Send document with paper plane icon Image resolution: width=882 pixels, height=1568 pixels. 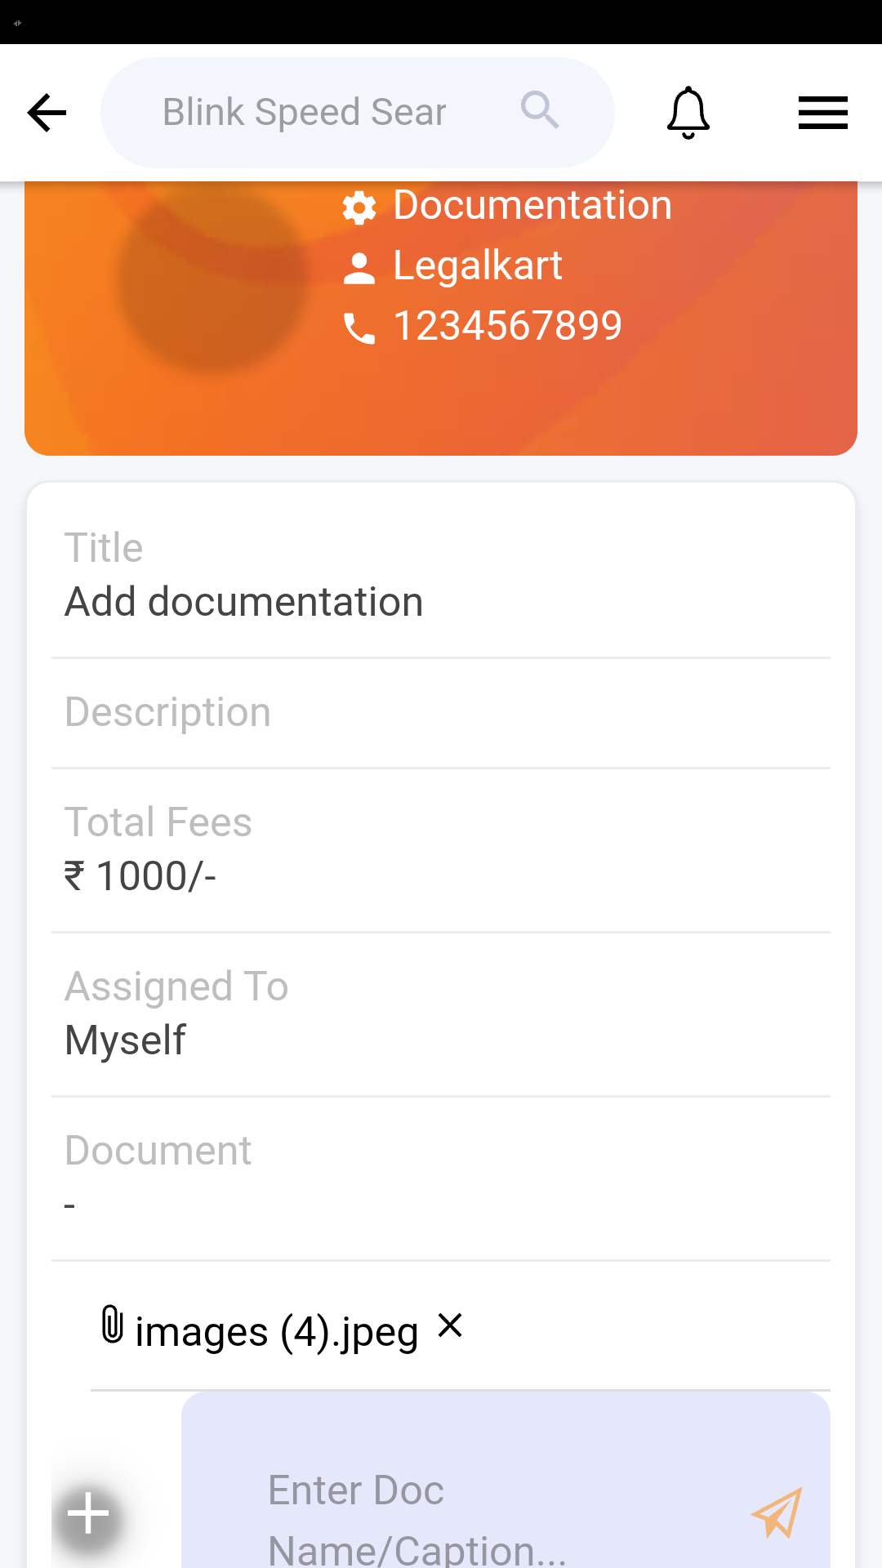click(x=777, y=1512)
